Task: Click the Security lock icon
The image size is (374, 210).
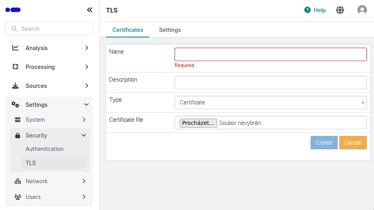Action: click(x=18, y=136)
